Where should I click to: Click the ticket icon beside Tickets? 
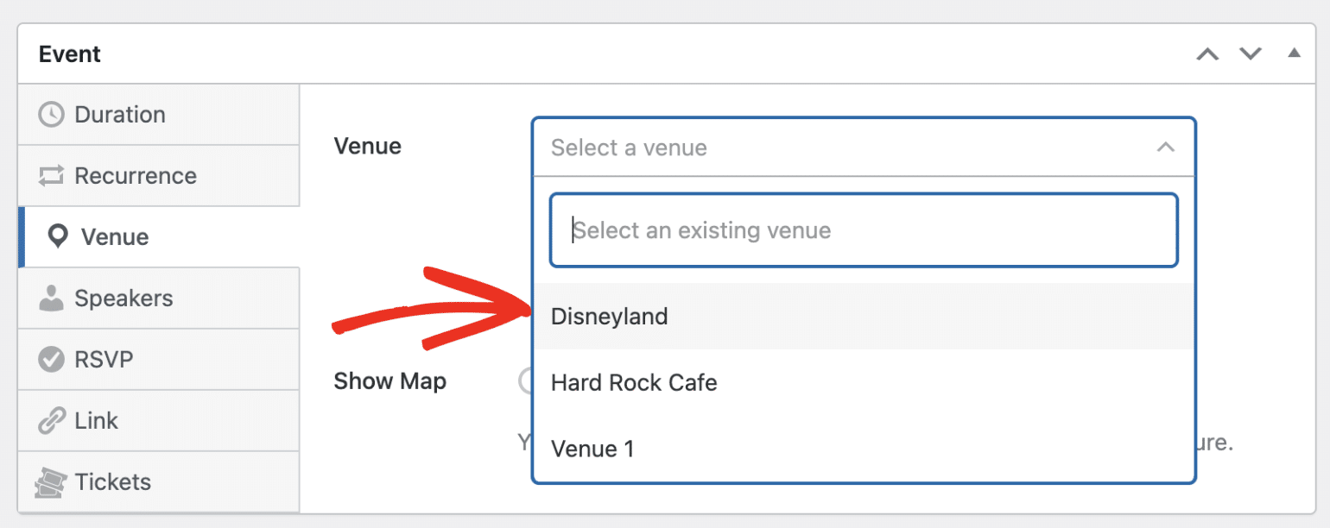tap(51, 482)
